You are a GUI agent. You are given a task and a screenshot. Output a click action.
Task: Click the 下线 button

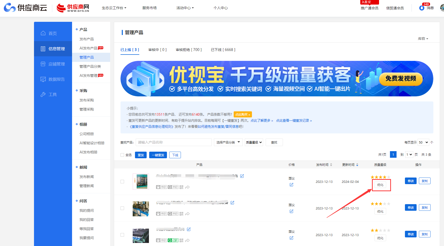coord(175,155)
